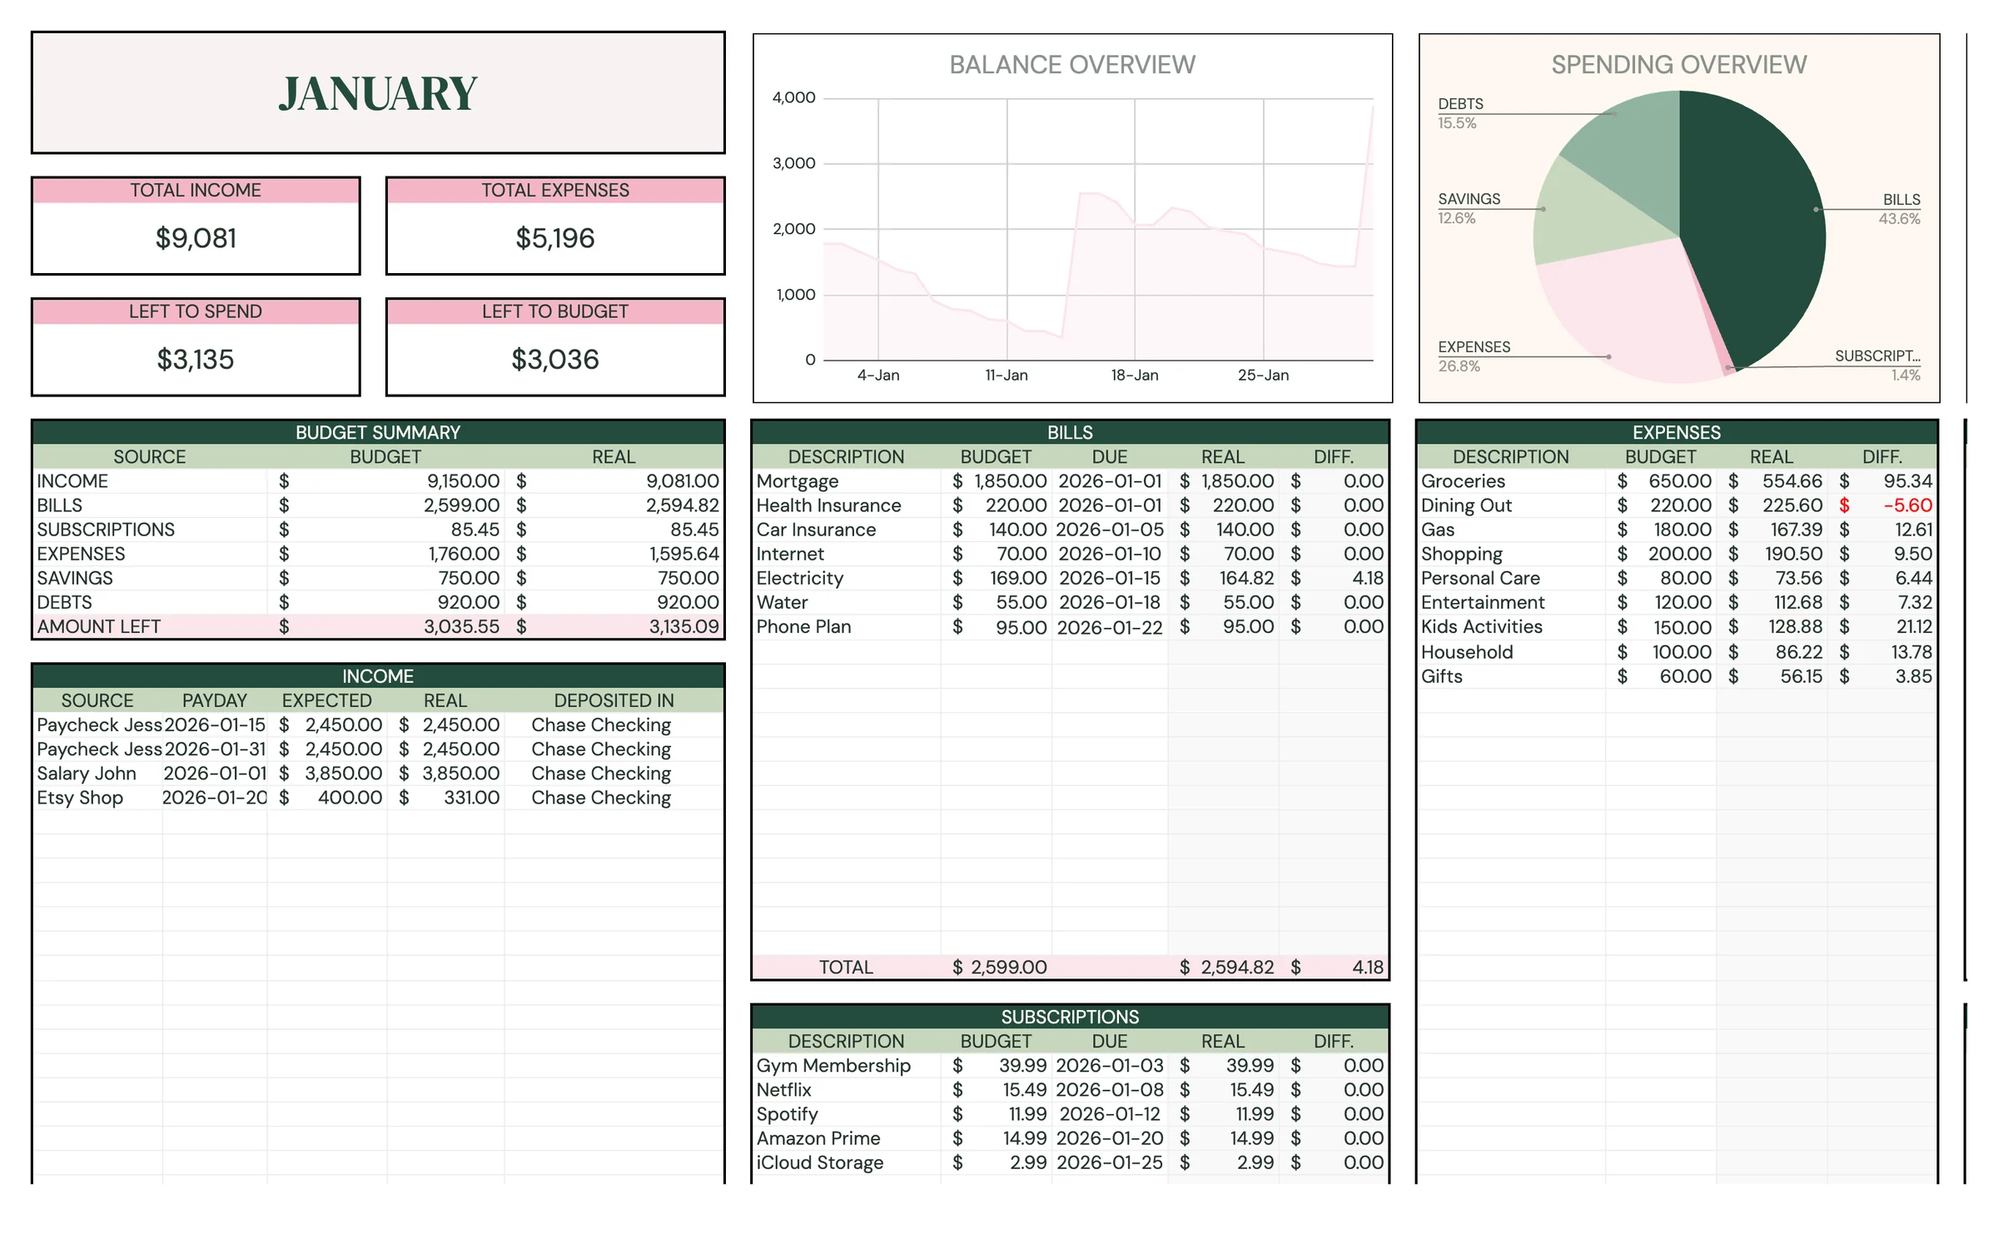
Task: Click Gifts budget amount 60.00
Action: point(1685,676)
